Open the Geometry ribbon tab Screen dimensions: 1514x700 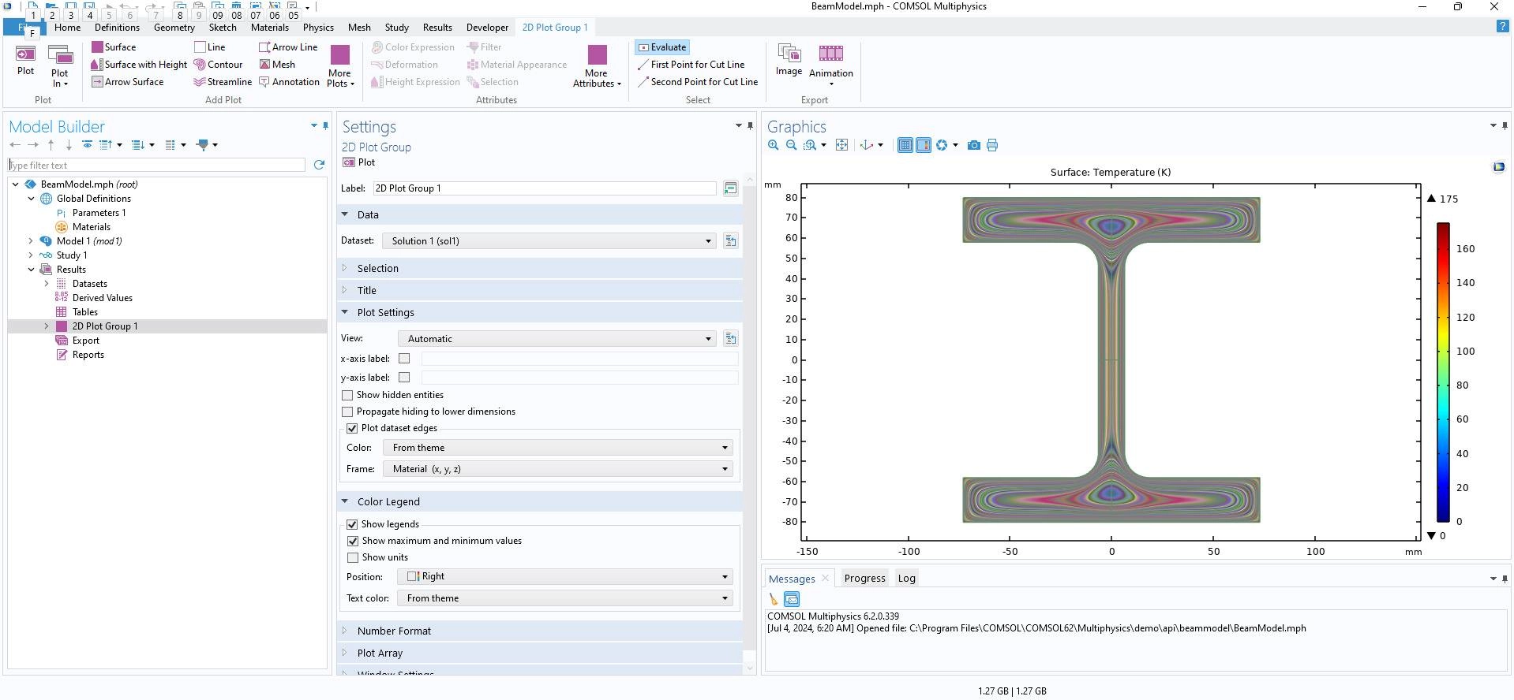tap(174, 27)
